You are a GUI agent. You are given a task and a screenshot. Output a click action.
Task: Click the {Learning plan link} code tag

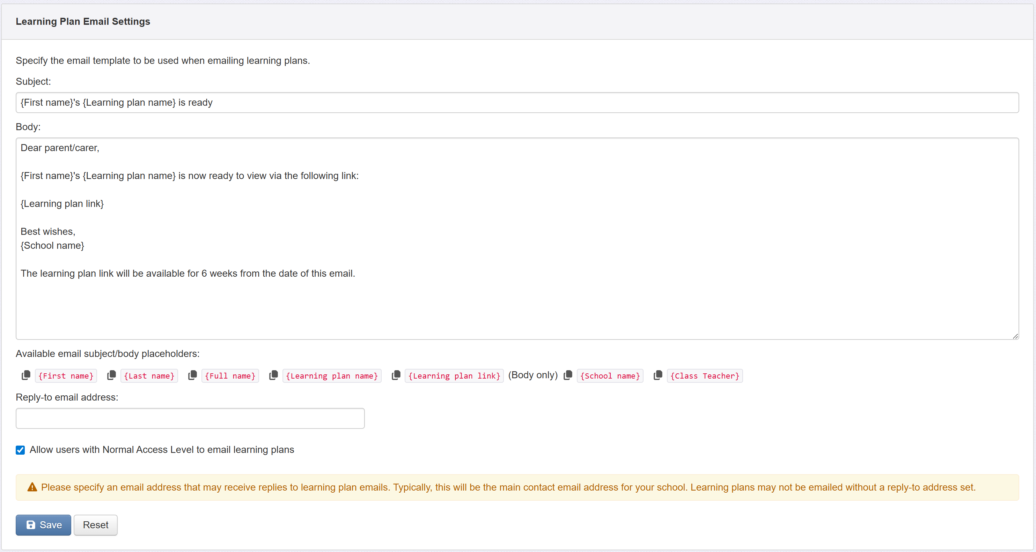pos(454,376)
